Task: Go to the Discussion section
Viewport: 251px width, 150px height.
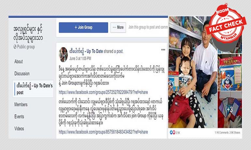Action: [22, 73]
